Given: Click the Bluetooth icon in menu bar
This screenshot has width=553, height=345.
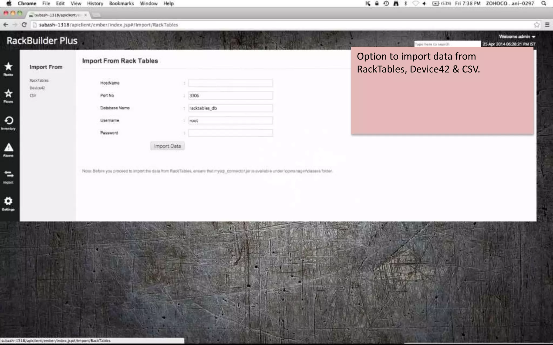Looking at the screenshot, I should [x=405, y=4].
